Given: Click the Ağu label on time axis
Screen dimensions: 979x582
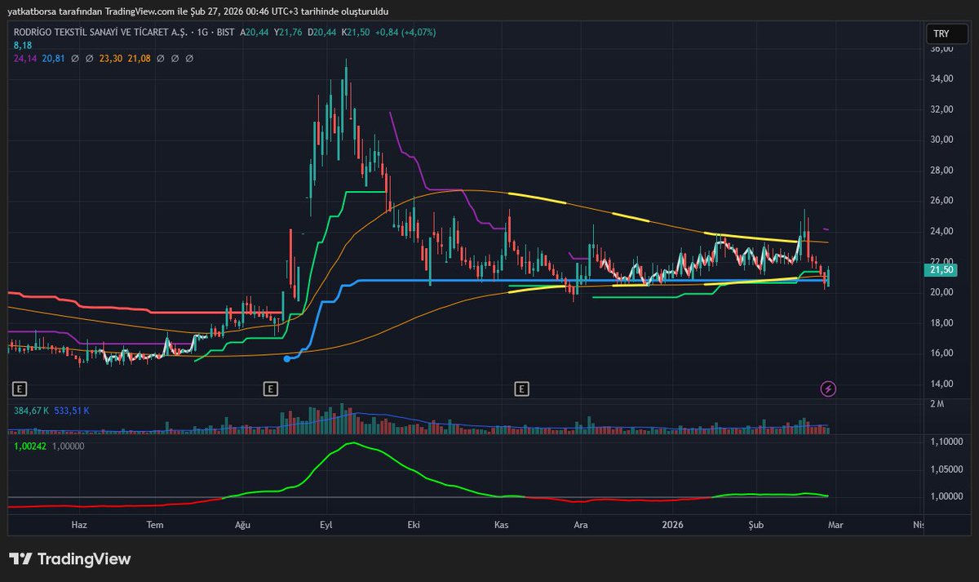Looking at the screenshot, I should coord(241,525).
